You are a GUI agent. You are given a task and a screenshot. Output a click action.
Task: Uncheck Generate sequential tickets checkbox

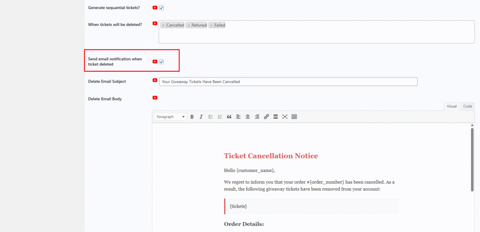(161, 8)
